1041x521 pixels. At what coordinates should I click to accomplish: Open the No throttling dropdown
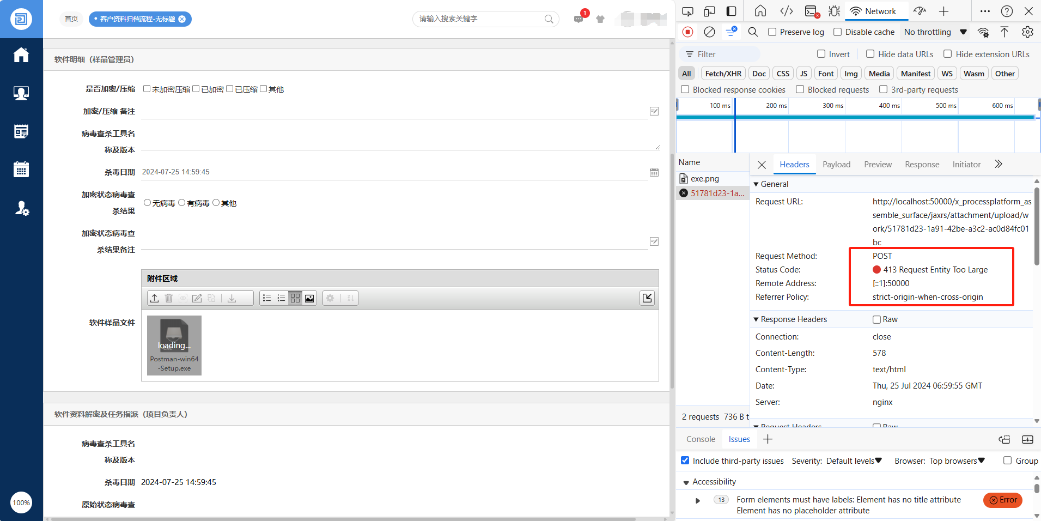point(935,32)
